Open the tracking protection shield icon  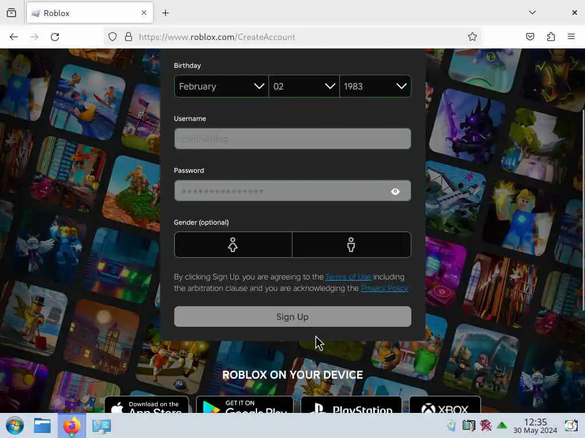point(113,37)
